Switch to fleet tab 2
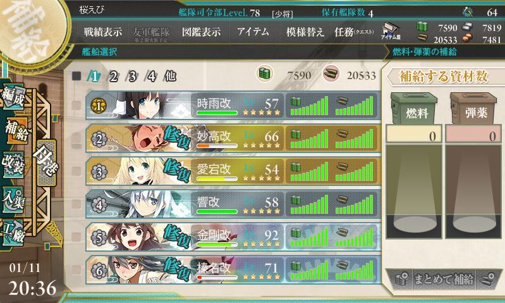Image resolution: width=505 pixels, height=303 pixels. click(x=113, y=77)
